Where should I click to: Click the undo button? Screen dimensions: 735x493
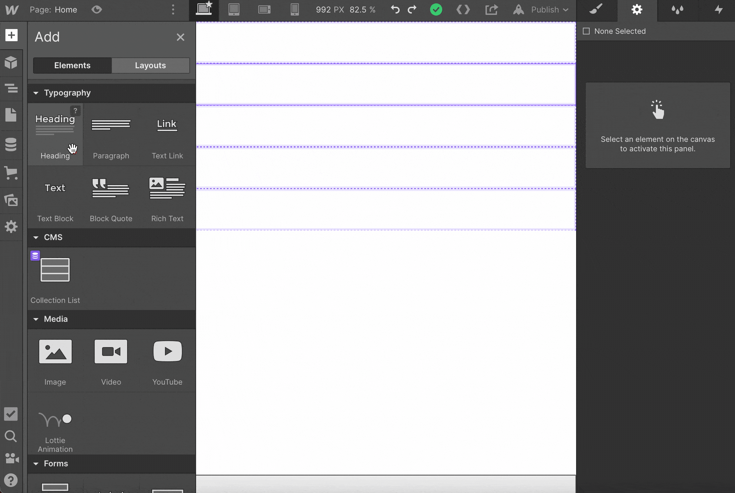[395, 9]
